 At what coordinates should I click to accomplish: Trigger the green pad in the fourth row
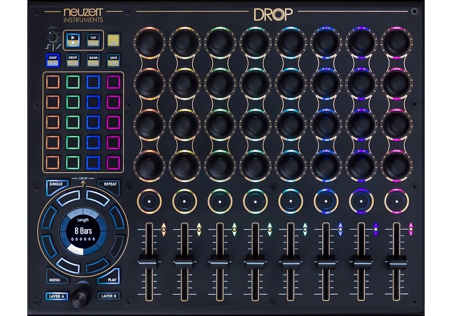point(73,142)
